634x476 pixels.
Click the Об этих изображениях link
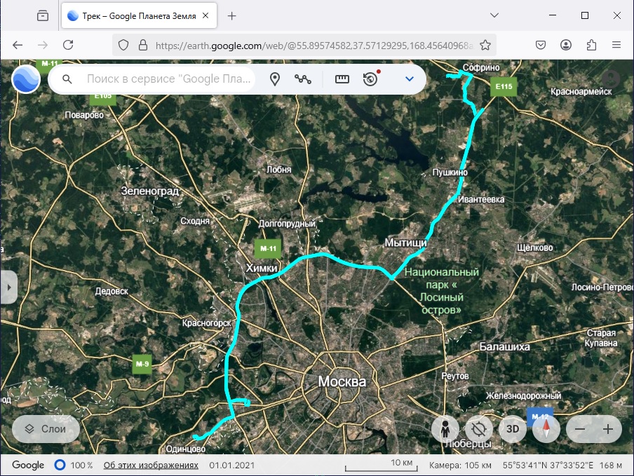[151, 465]
